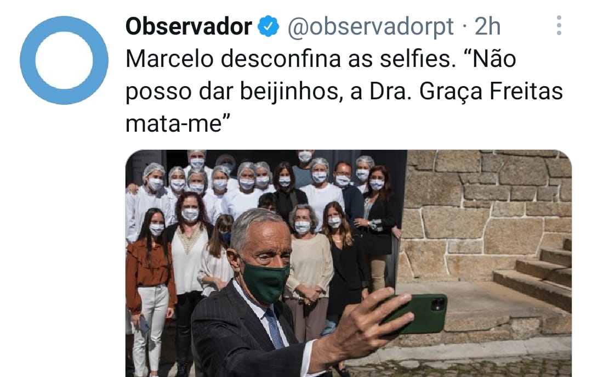The image size is (592, 377).
Task: Tap the blue ring of the avatar
Action: [27, 60]
